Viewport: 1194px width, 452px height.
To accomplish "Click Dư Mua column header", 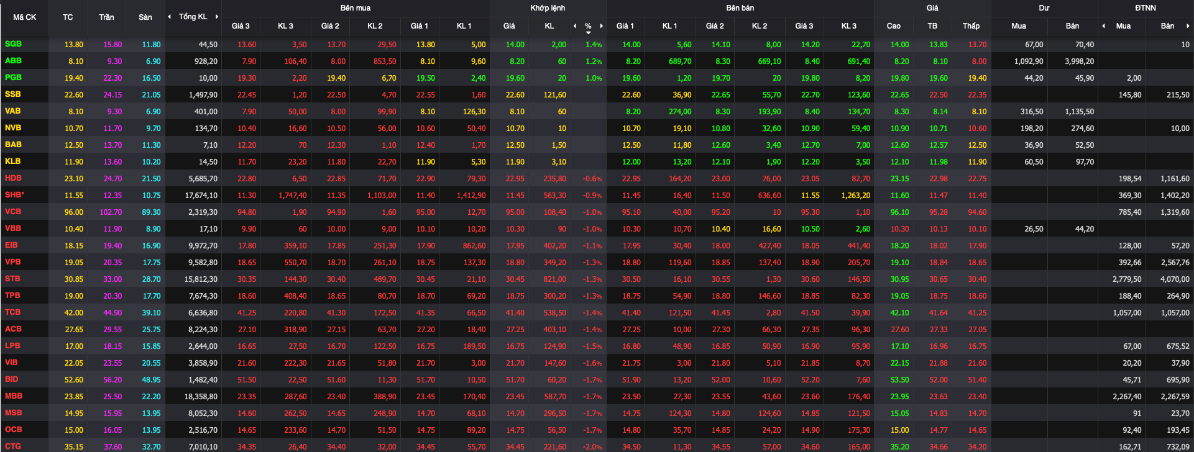I will [x=1019, y=26].
